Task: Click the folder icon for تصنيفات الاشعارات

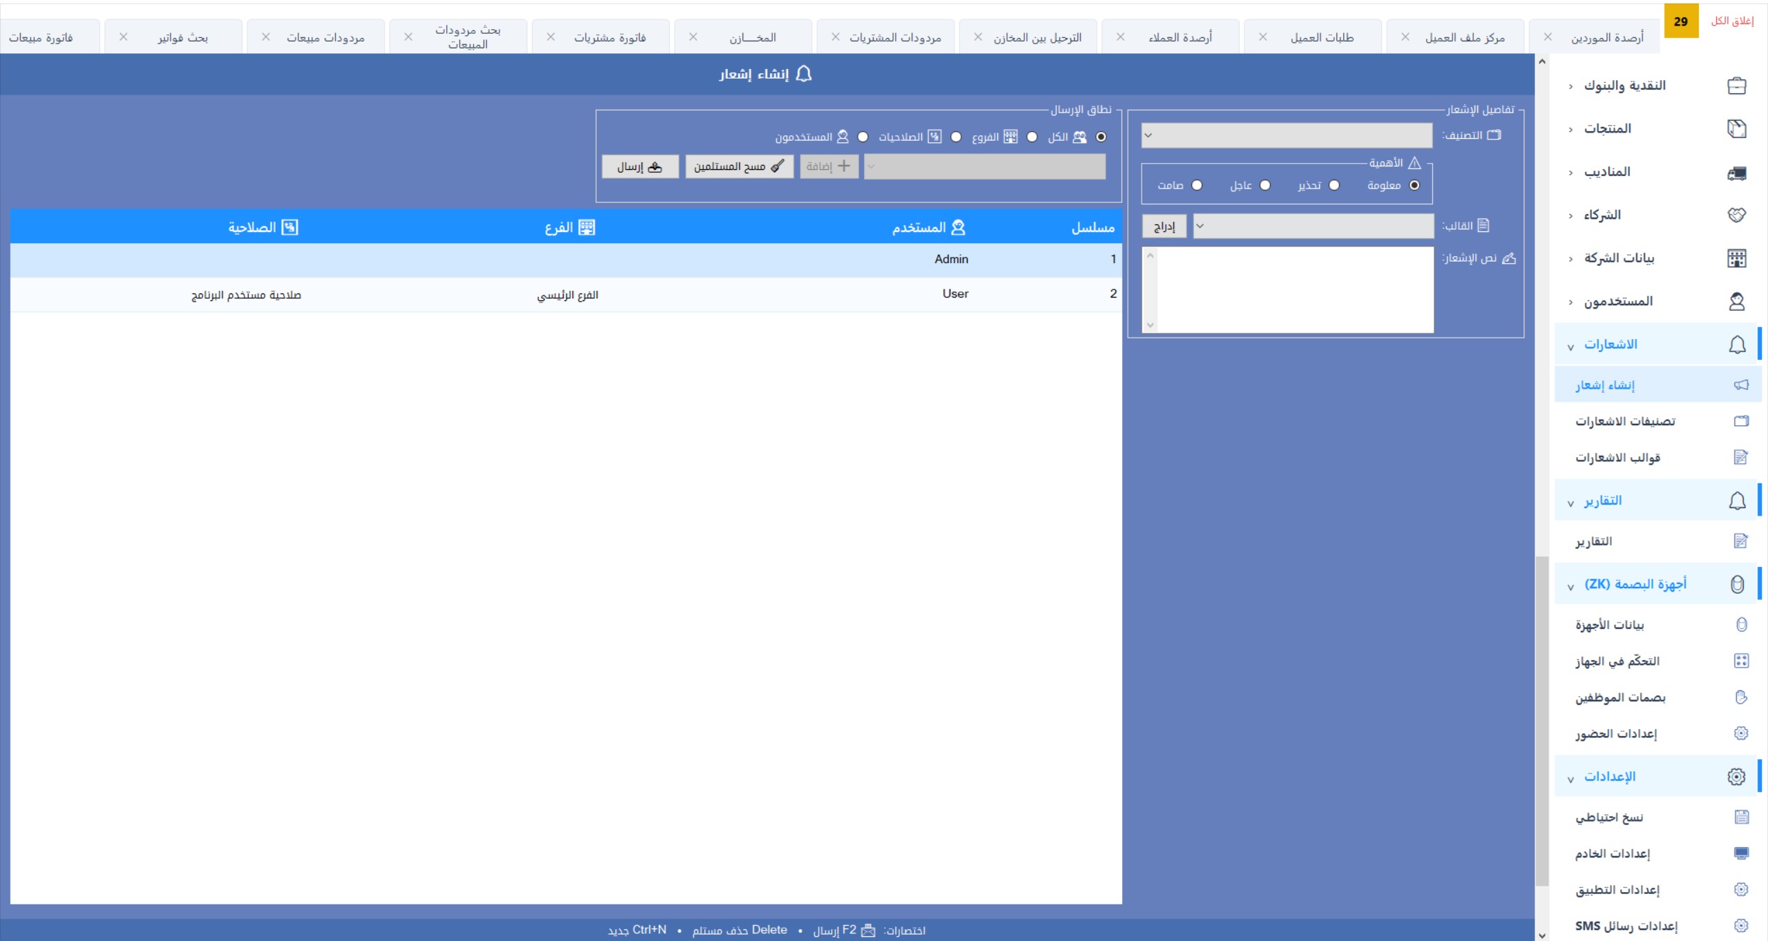Action: (x=1741, y=420)
